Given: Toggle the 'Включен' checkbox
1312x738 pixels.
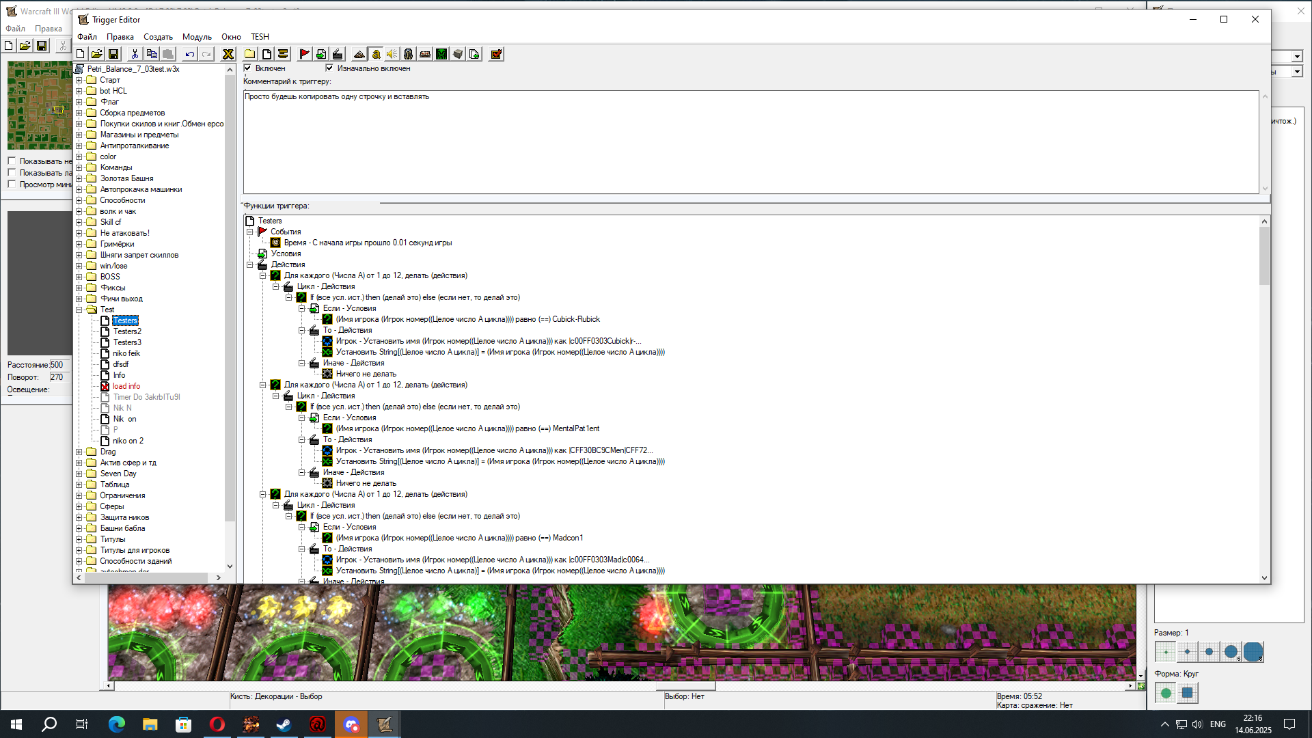Looking at the screenshot, I should coord(248,68).
